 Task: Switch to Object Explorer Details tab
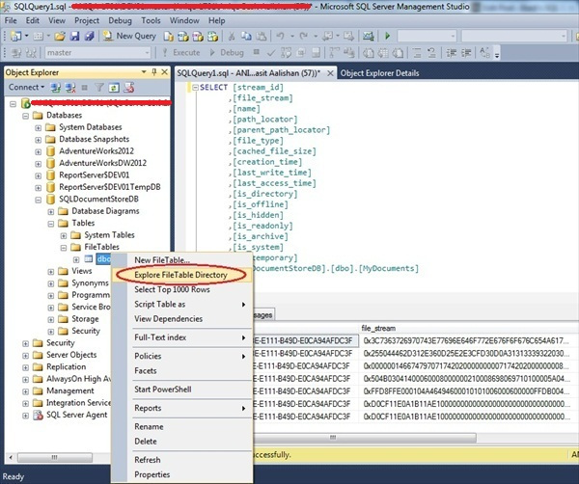379,72
